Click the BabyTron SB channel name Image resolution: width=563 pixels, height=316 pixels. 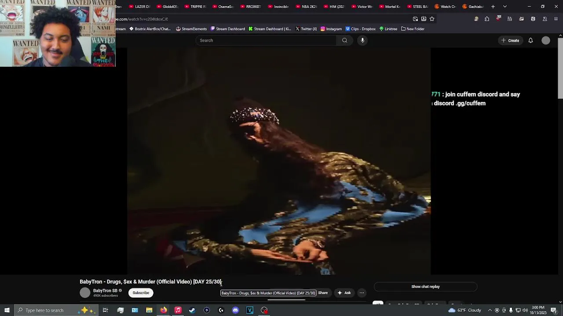(105, 291)
